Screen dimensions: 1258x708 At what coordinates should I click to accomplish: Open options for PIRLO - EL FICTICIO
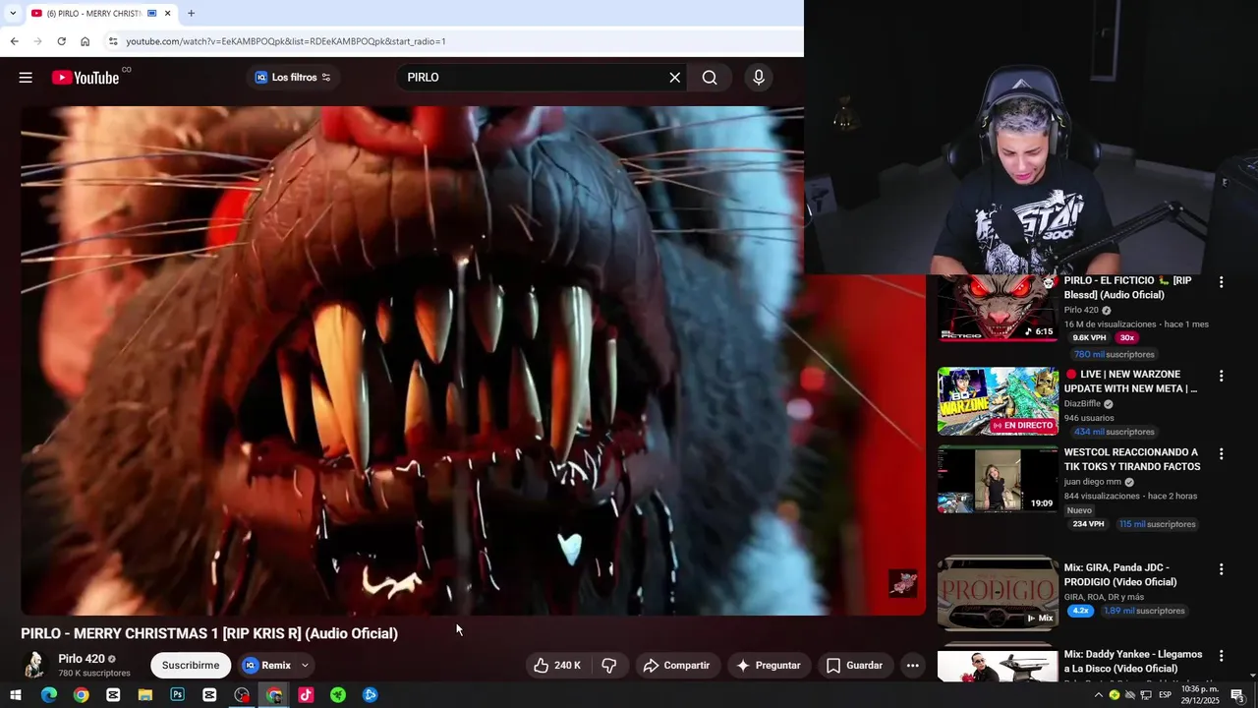tap(1222, 282)
